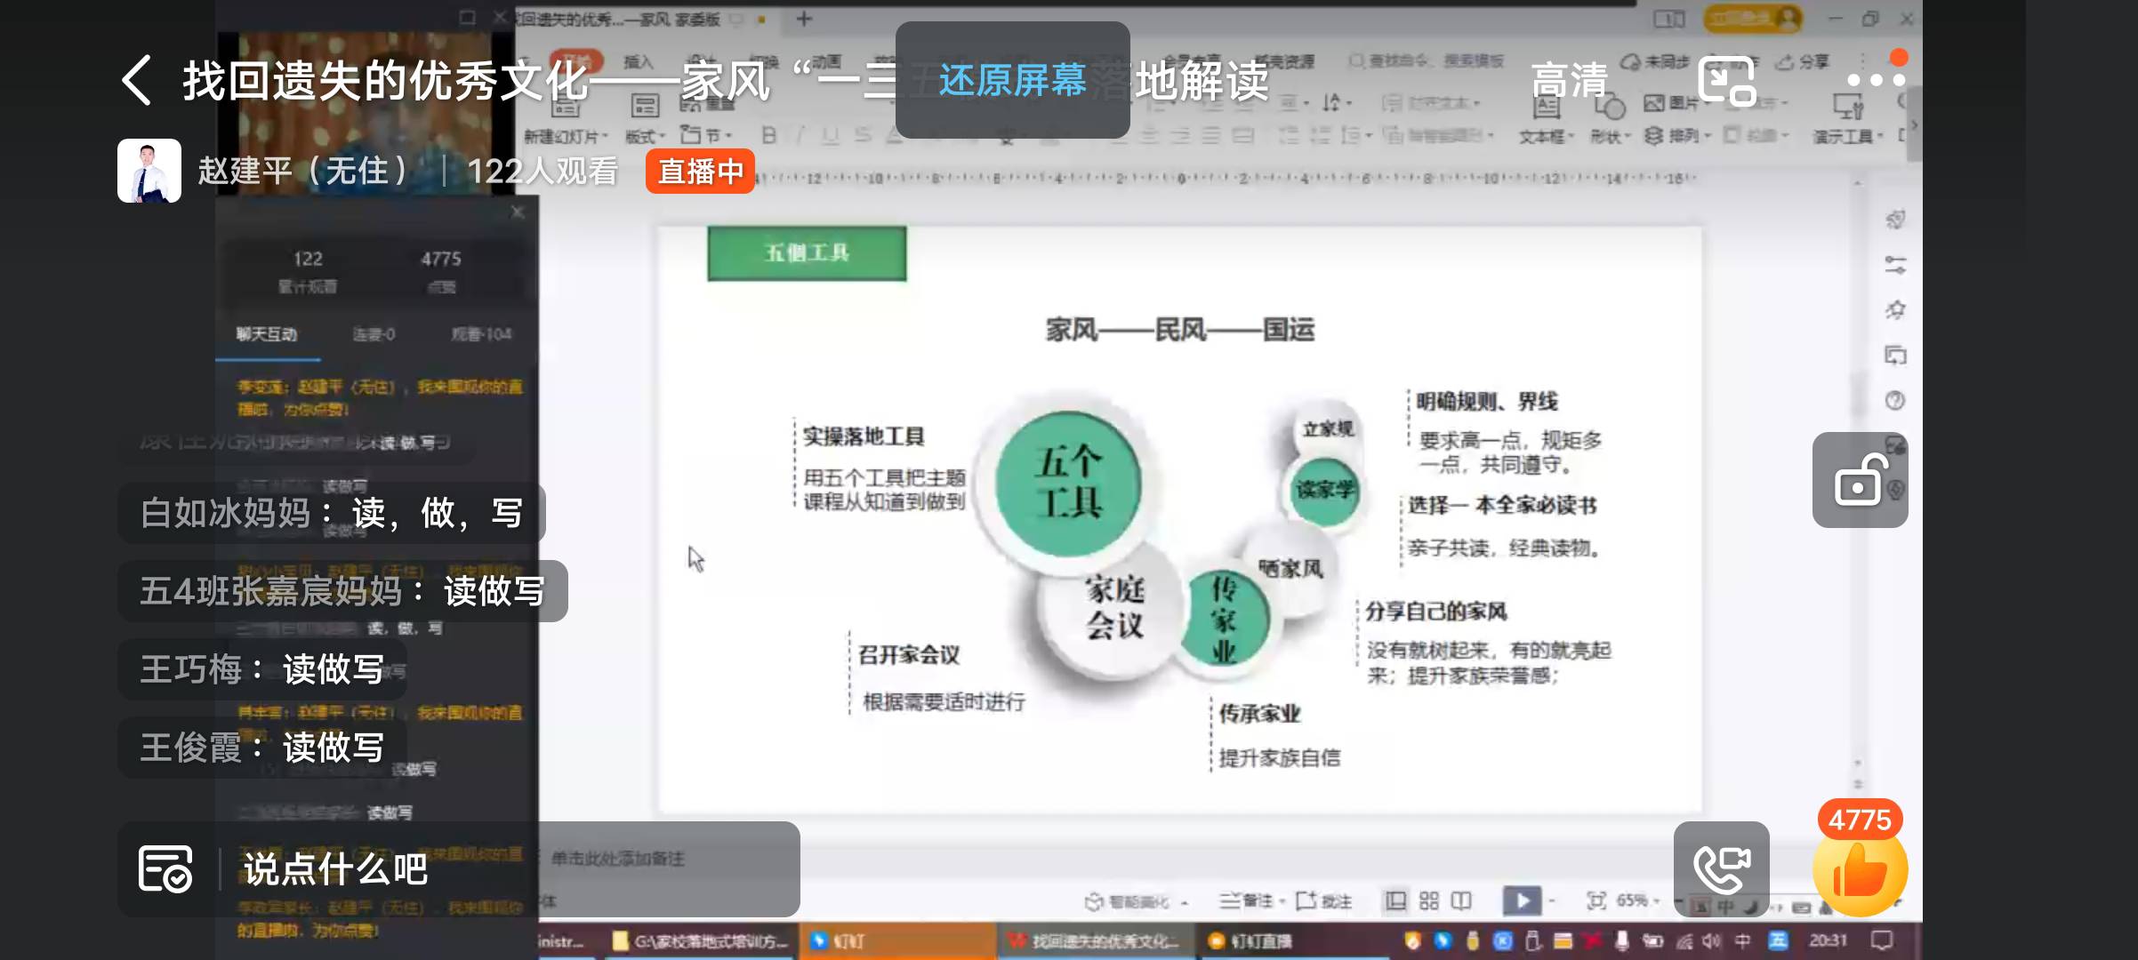Click the reading view icon
This screenshot has height=960, width=2138.
click(1460, 900)
